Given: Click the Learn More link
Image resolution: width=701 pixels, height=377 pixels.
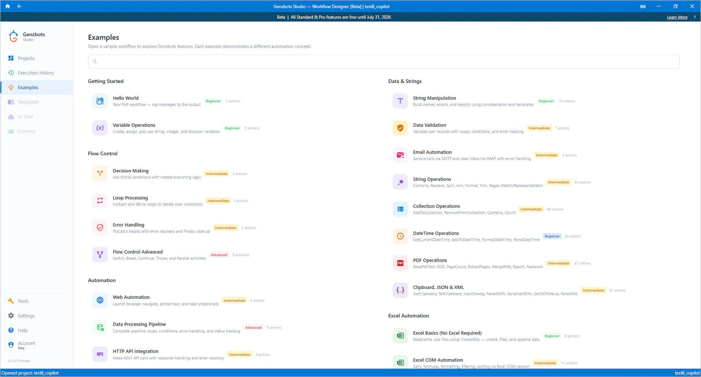Looking at the screenshot, I should [x=677, y=17].
